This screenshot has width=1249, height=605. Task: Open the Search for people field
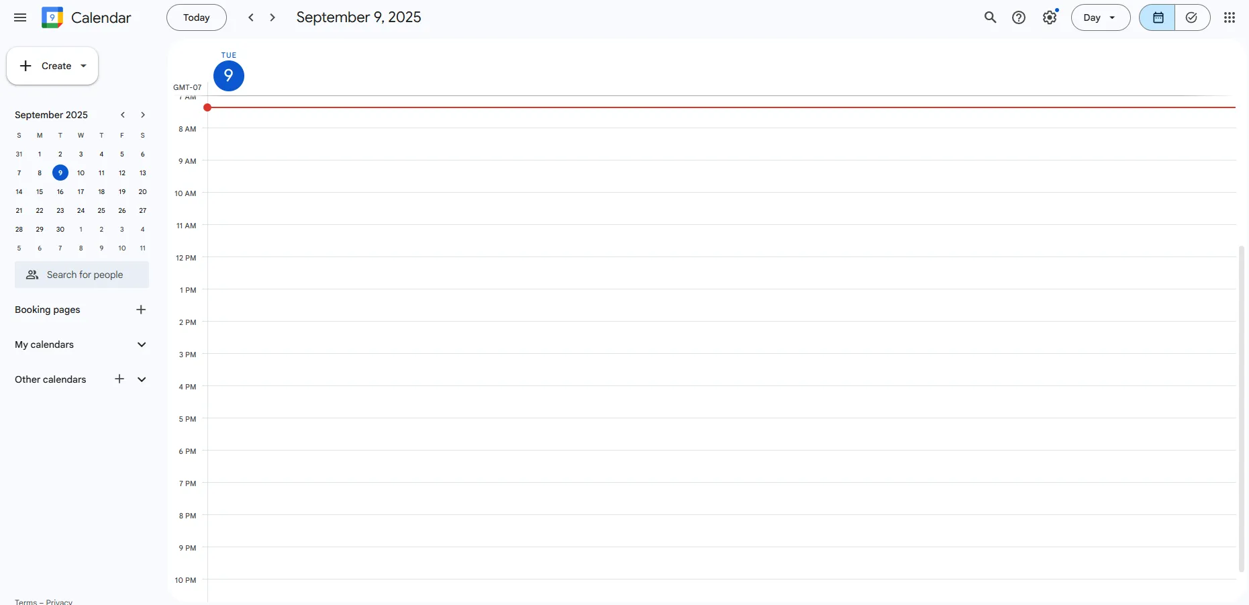click(81, 275)
